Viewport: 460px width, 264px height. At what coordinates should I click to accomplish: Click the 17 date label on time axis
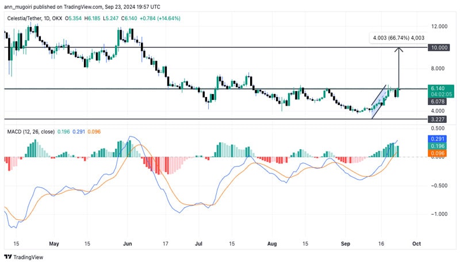[x=166, y=243]
